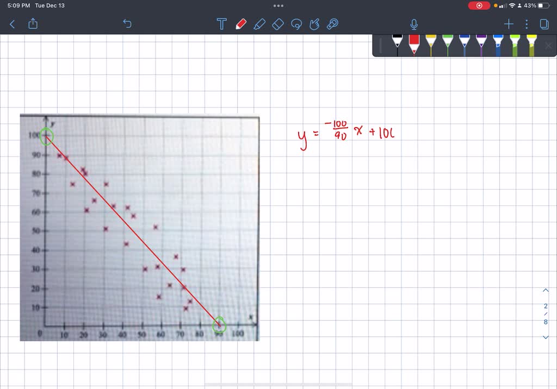Open the Tape tool
Screen dimensions: 557x389
332,24
